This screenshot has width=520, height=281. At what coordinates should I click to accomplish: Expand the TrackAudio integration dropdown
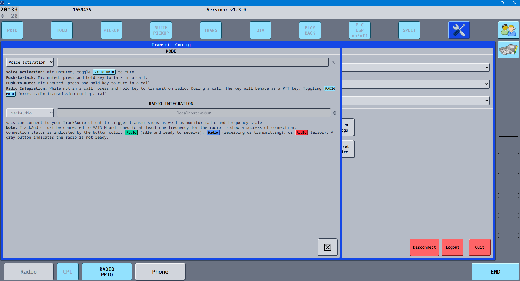point(30,113)
